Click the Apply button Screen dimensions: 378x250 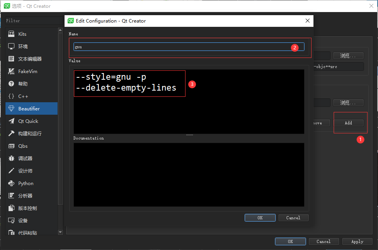click(x=357, y=241)
